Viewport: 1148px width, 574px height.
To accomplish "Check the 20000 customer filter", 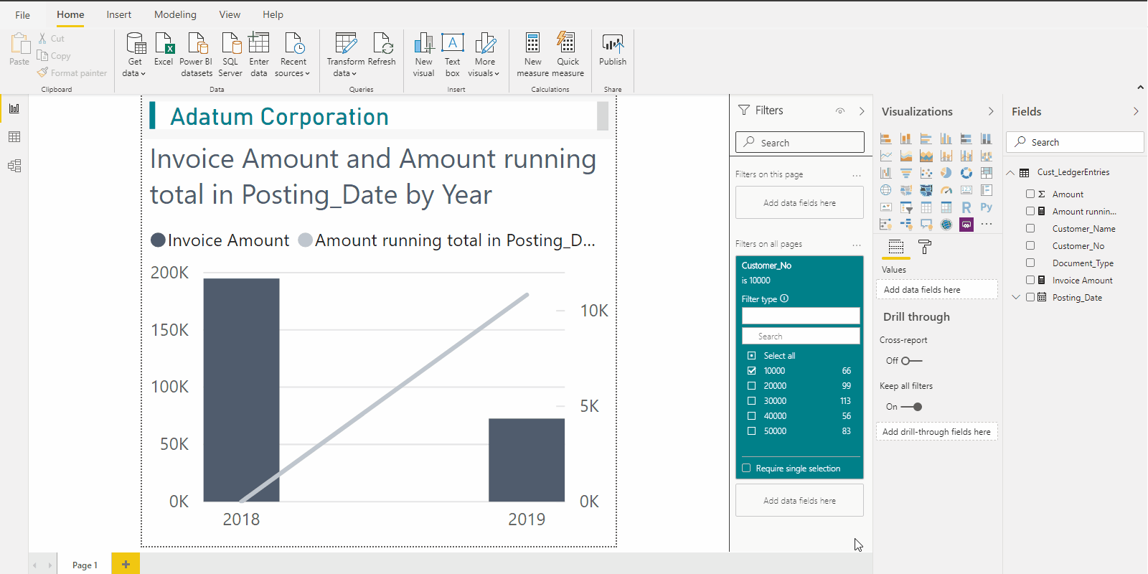I will coord(751,386).
